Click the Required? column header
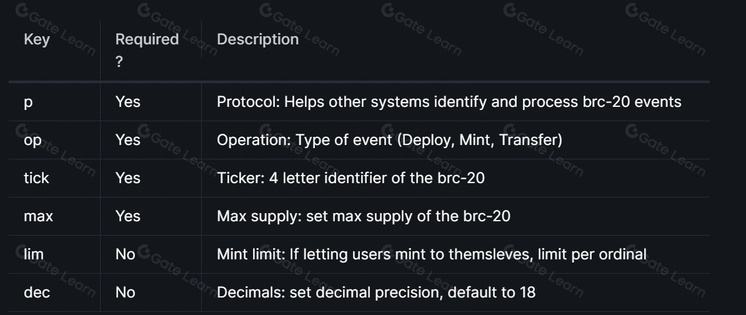Image resolution: width=746 pixels, height=315 pixels. pyautogui.click(x=147, y=50)
